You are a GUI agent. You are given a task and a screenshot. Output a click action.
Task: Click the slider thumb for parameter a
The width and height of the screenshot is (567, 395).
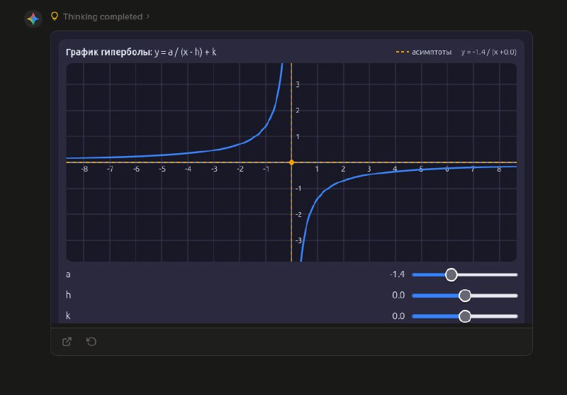point(451,274)
